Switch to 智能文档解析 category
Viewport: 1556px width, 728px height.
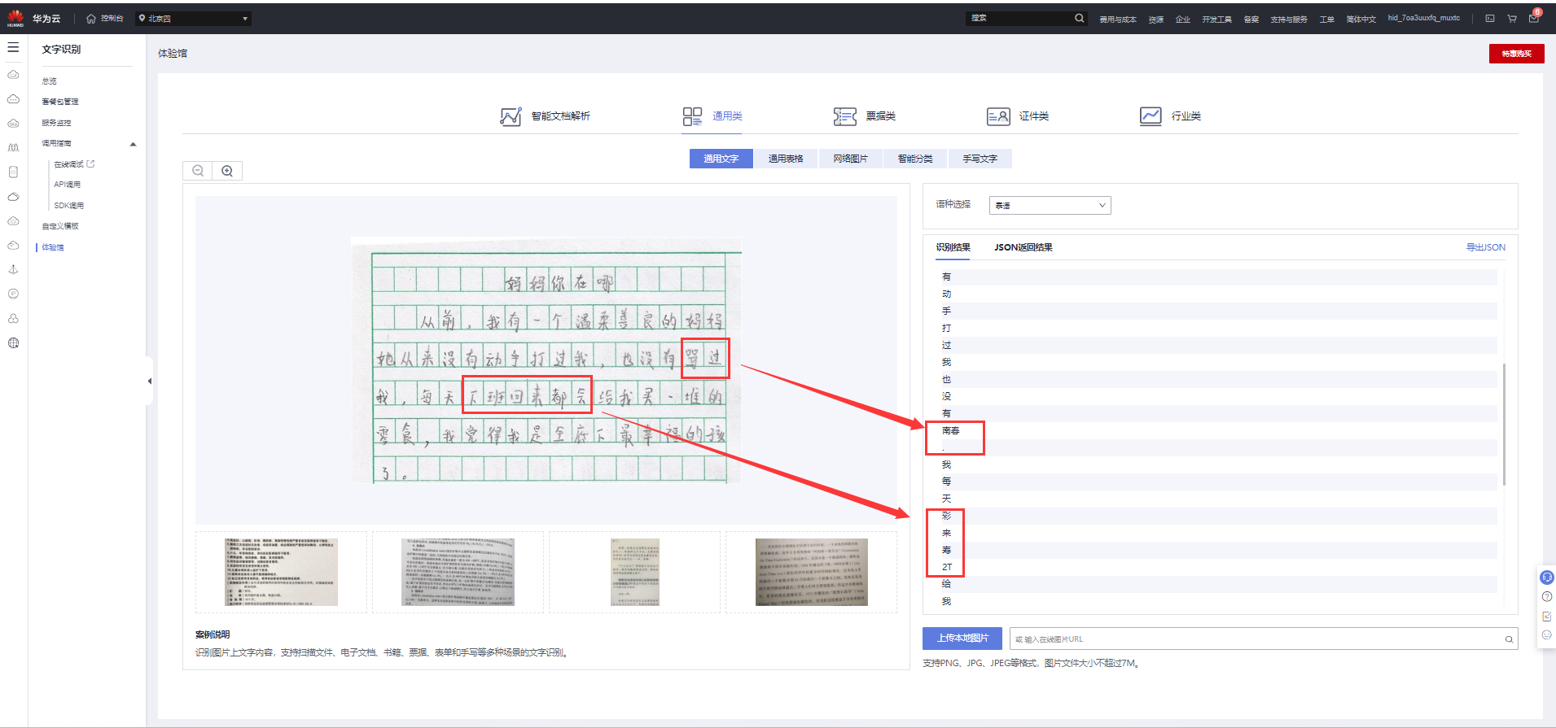click(545, 116)
